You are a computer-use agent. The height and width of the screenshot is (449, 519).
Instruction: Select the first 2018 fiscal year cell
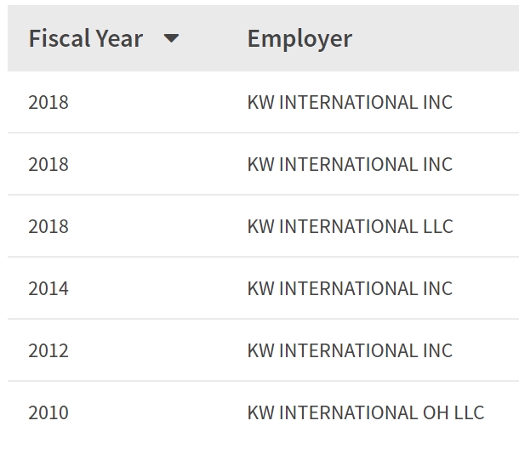tap(48, 102)
